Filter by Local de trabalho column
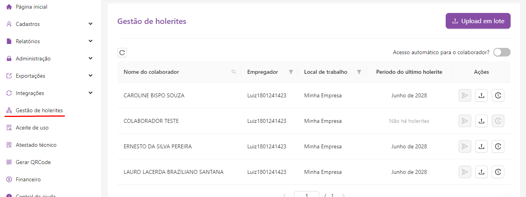The image size is (526, 197). click(359, 72)
